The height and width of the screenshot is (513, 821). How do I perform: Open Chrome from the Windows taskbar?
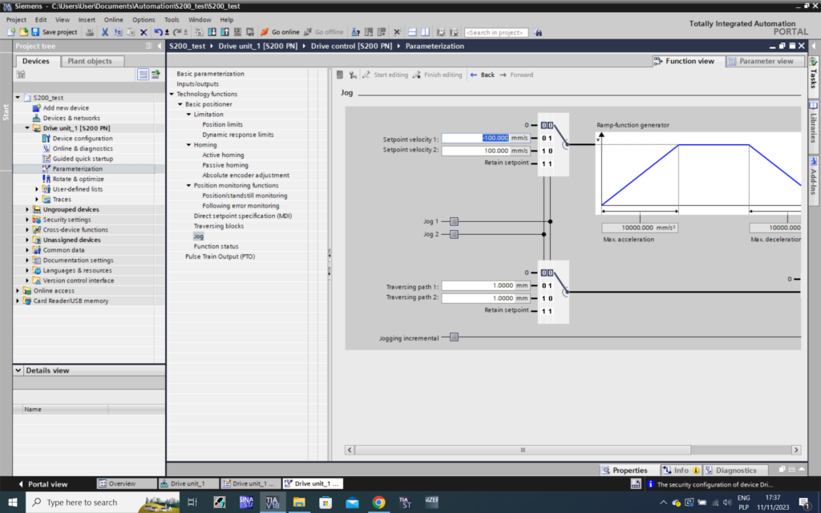coord(378,503)
